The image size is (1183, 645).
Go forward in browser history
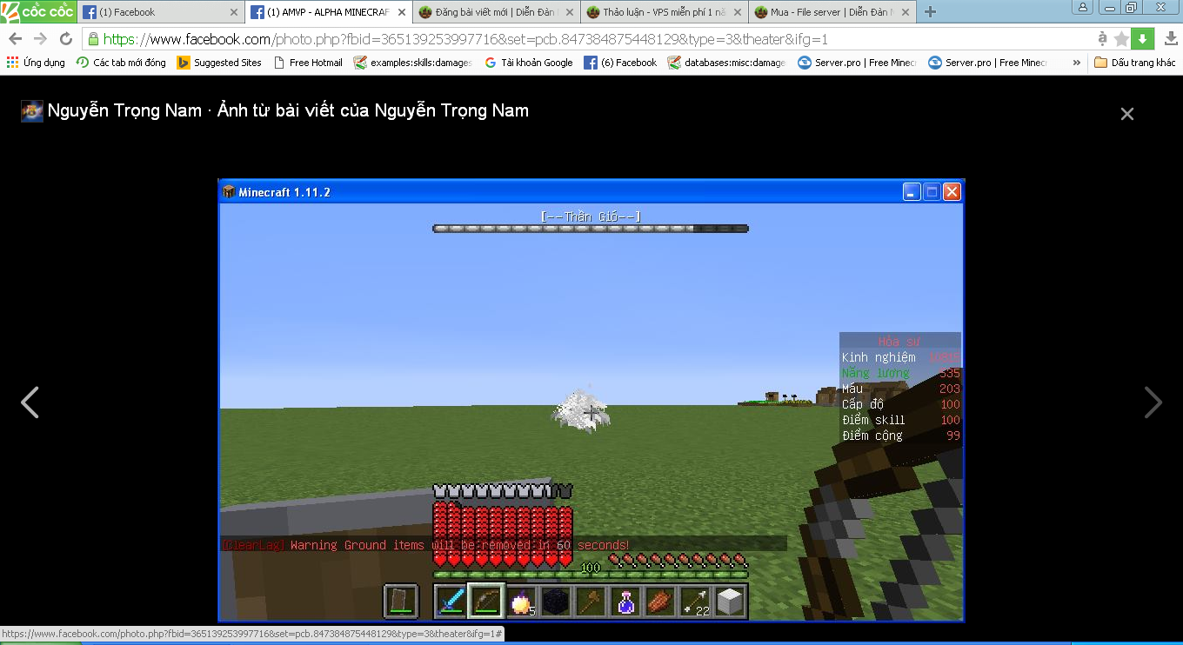click(x=40, y=39)
